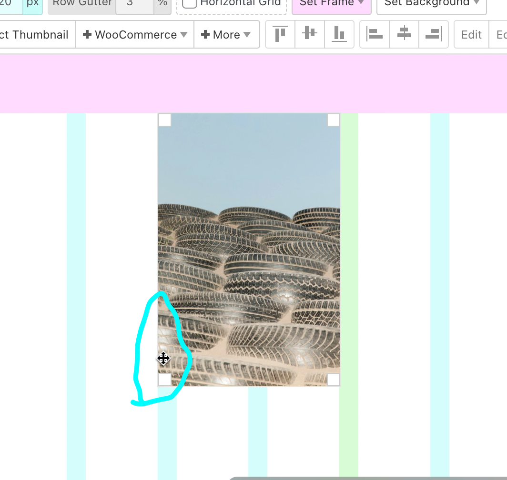Click the plus icon on the WooCommerce button
The width and height of the screenshot is (507, 480).
tap(86, 34)
